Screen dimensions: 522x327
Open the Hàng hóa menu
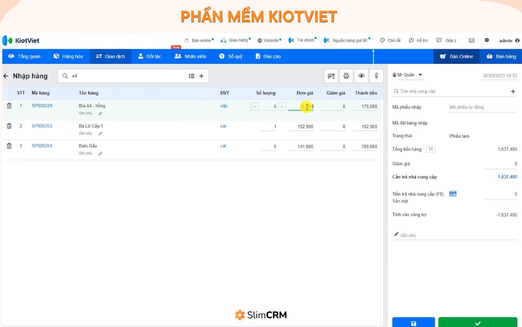(x=68, y=57)
